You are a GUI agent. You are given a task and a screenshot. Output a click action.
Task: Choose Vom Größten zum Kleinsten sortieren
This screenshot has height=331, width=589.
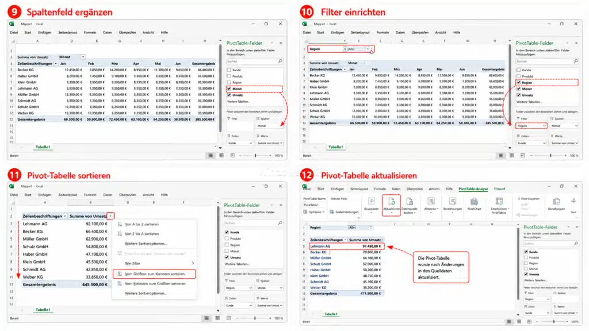(154, 274)
